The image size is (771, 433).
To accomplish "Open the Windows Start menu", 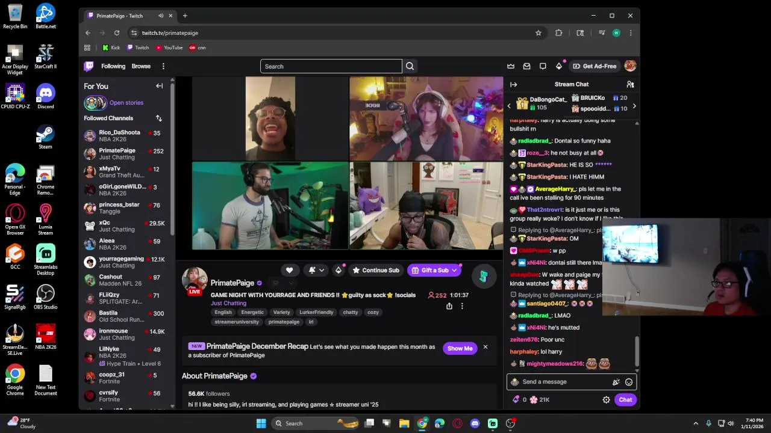I will click(261, 423).
